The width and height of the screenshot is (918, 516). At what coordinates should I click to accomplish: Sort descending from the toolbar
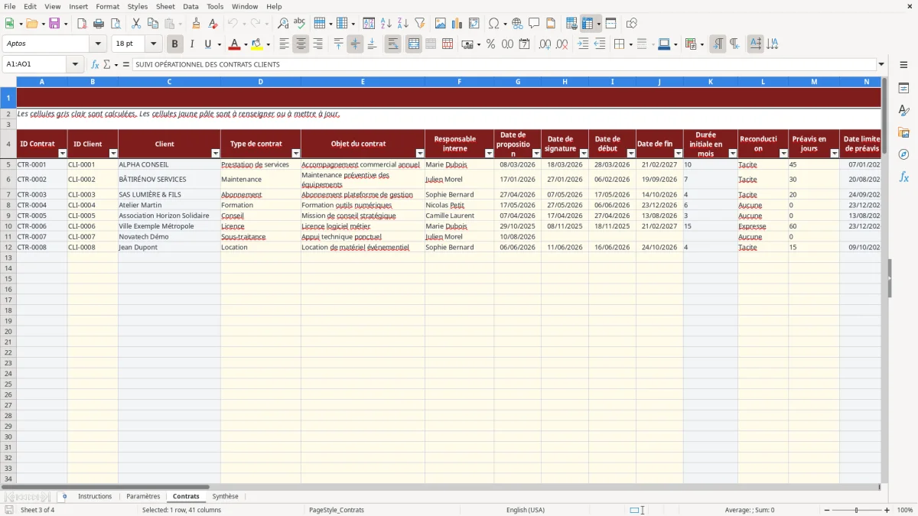pos(402,24)
